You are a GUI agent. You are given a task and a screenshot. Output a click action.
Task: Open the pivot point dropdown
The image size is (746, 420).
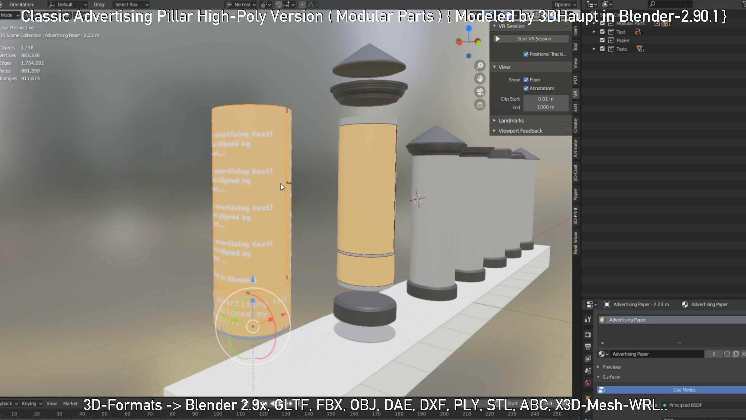click(x=266, y=5)
